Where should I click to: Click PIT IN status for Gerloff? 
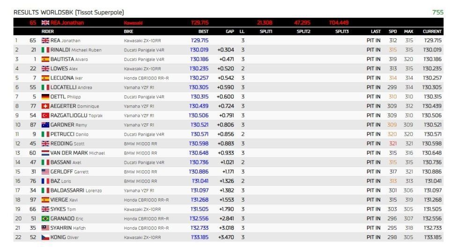pyautogui.click(x=373, y=172)
